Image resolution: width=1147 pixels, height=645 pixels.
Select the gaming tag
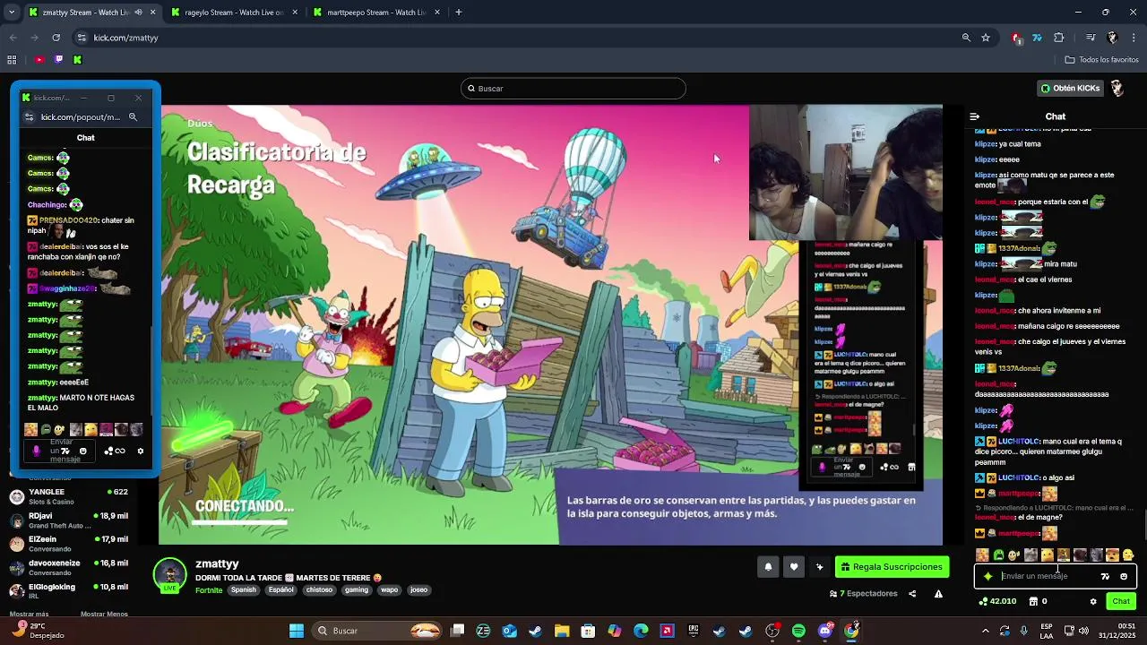pos(357,590)
